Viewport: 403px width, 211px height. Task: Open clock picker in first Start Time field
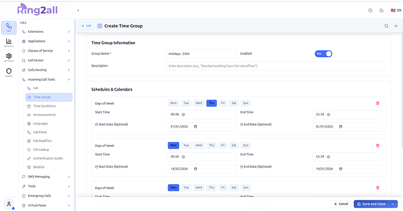183,115
